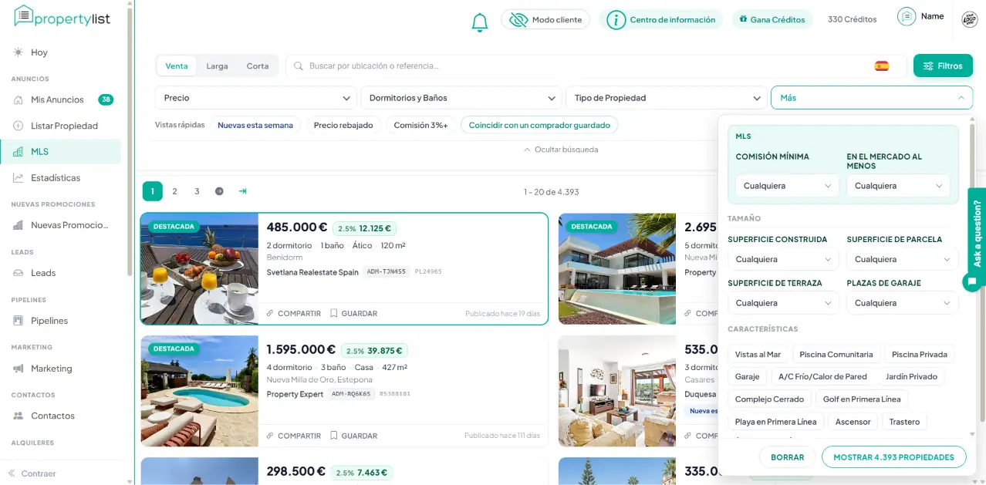
Task: Expand Tipo de Propiedad dropdown
Action: [666, 98]
